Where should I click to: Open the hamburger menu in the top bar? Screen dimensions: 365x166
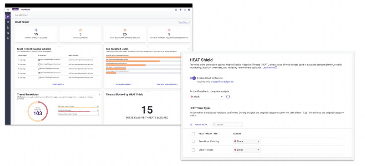coord(8,9)
